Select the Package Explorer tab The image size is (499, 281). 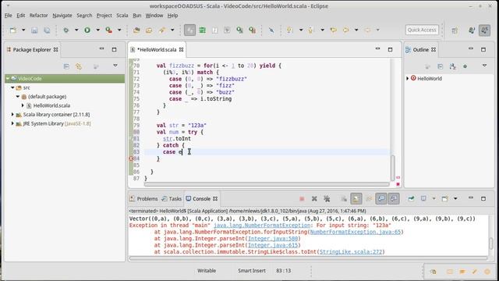32,50
